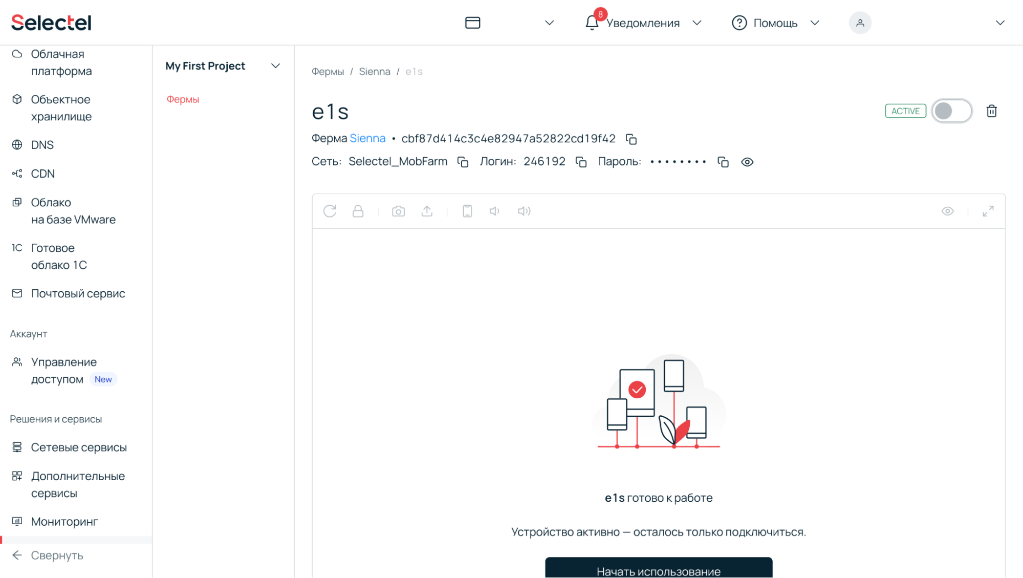
Task: Select Управление доступом menu item
Action: click(63, 371)
